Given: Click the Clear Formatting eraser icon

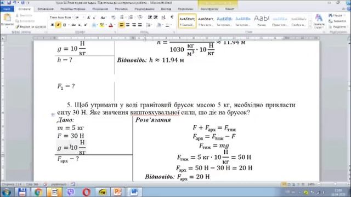Looking at the screenshot, I should 114,18.
